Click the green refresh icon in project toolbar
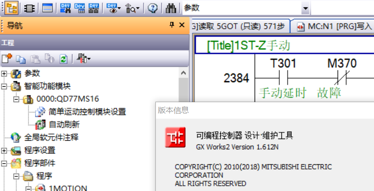 click(63, 59)
